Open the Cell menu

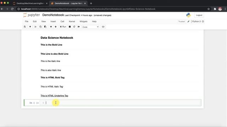pos(62,22)
